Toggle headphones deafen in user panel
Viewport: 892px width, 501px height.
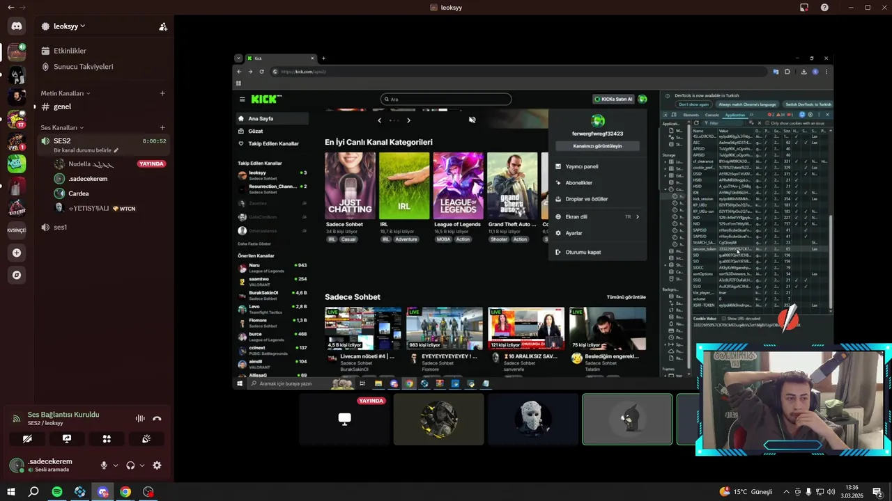point(130,466)
